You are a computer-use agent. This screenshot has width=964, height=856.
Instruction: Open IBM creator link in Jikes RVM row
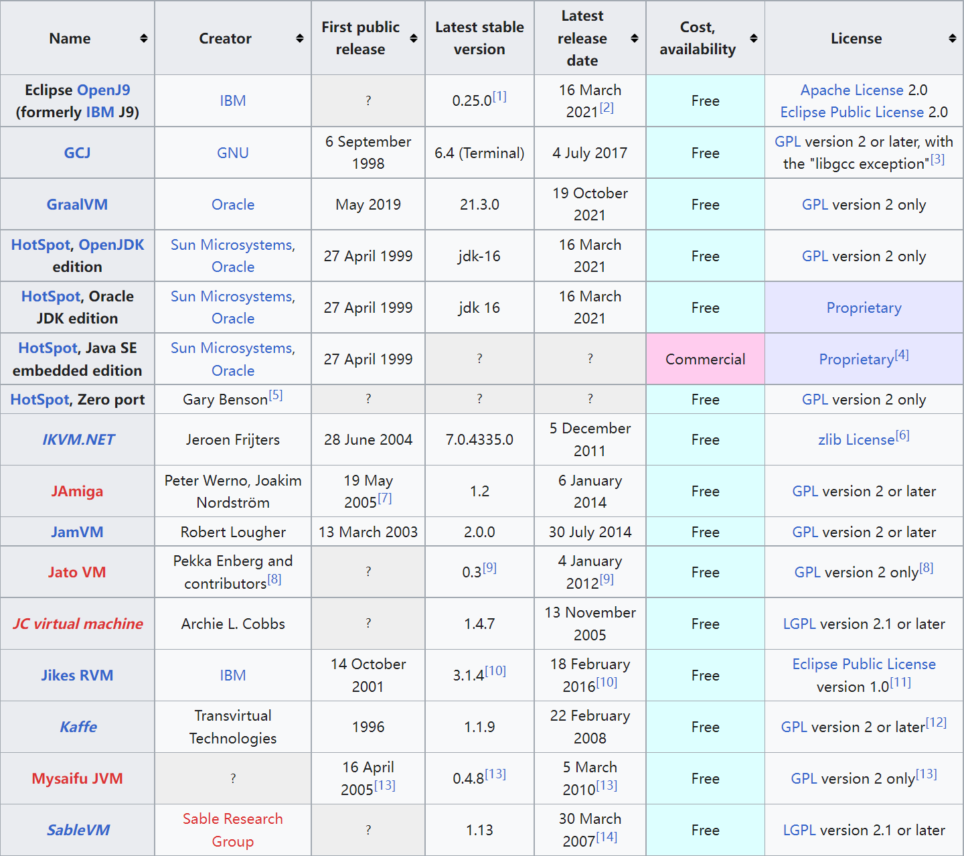(x=233, y=675)
